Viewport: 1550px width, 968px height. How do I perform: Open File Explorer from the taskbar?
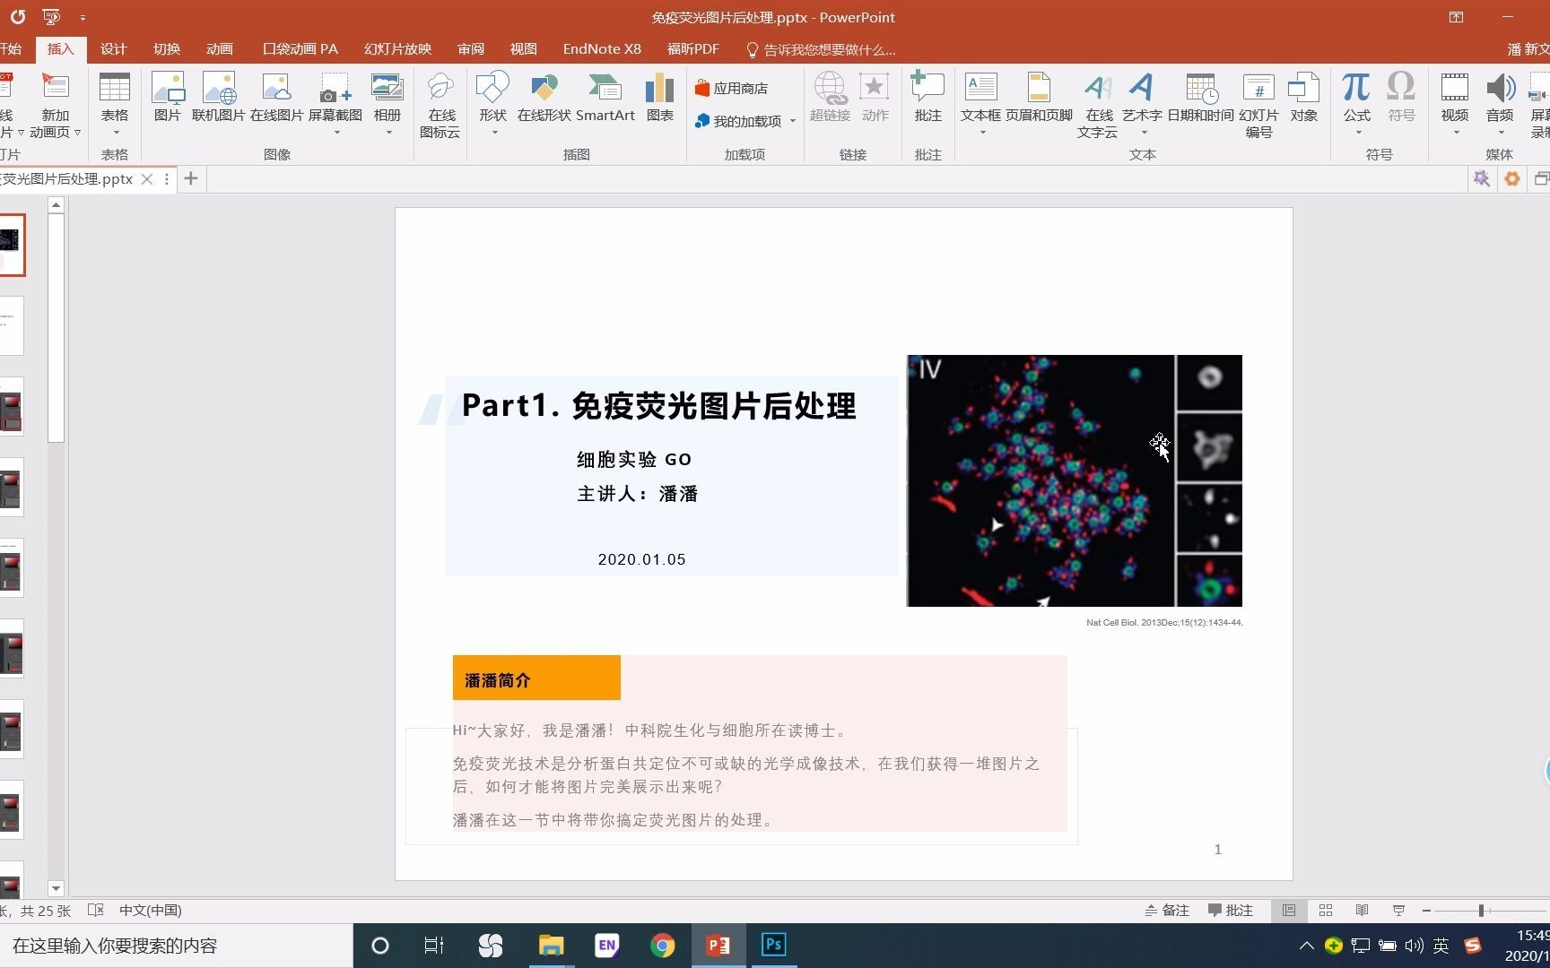551,946
